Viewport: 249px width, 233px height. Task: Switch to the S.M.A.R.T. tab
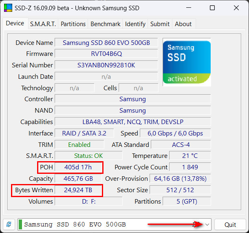(x=43, y=24)
